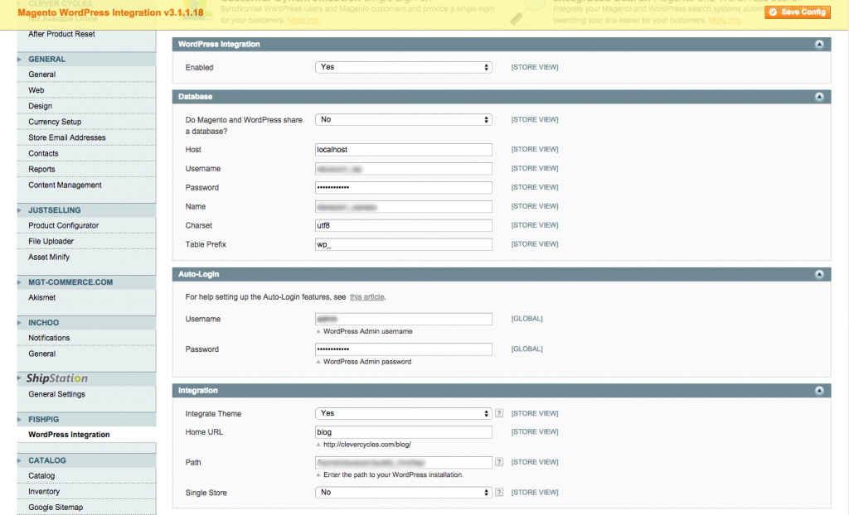849x515 pixels.
Task: Show help tooltip for Single Store
Action: pyautogui.click(x=499, y=493)
